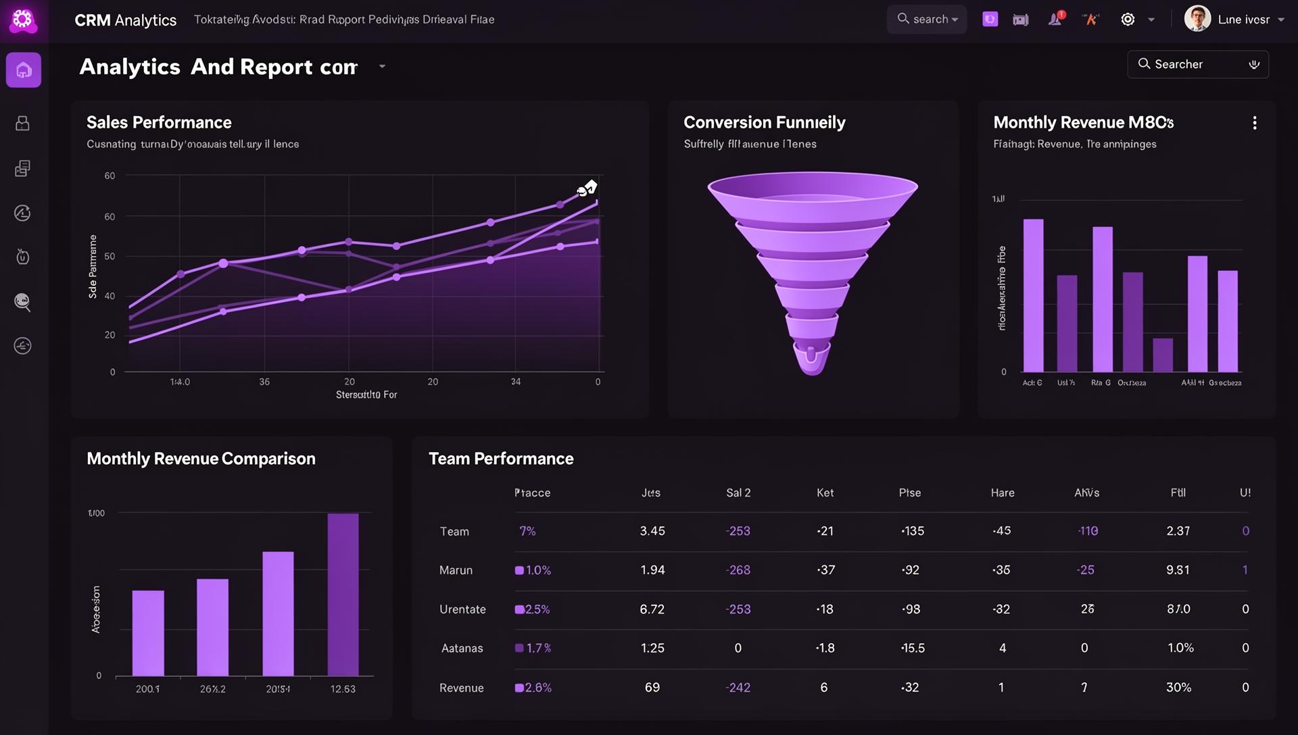Click the -242 value in Revenue row
1298x735 pixels.
click(x=738, y=688)
